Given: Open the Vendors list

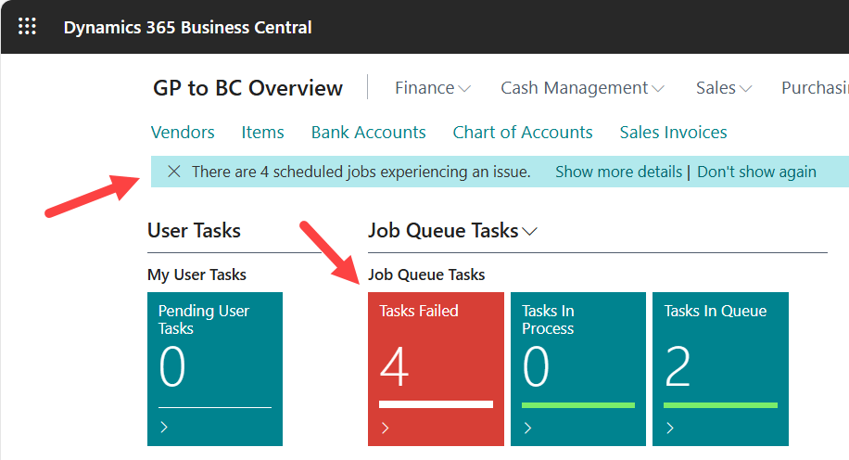Looking at the screenshot, I should 183,132.
